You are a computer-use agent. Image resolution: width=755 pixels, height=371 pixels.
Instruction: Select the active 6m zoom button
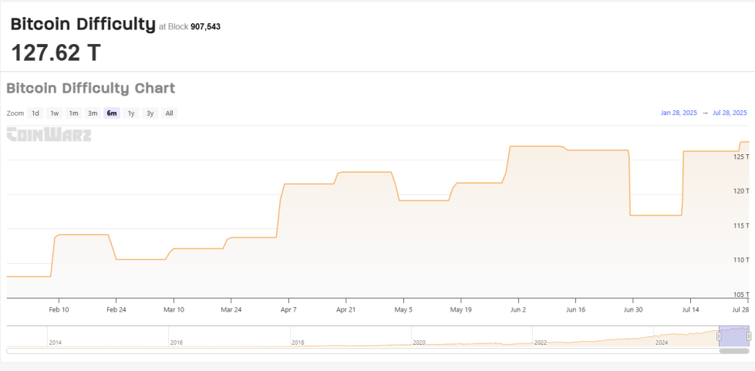112,113
